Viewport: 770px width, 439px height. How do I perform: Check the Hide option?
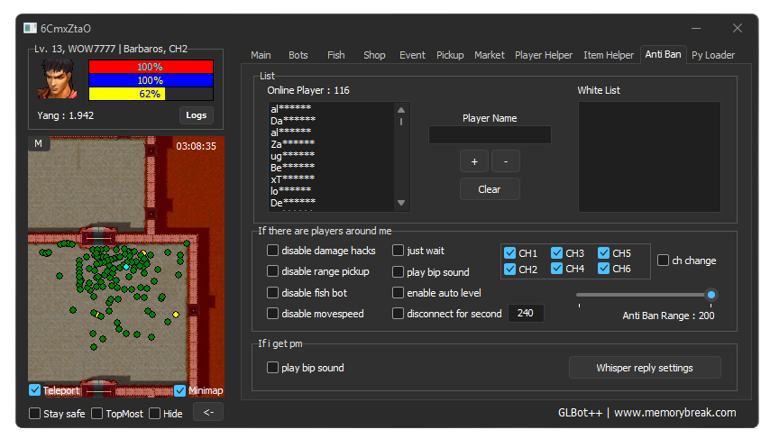[x=155, y=414]
